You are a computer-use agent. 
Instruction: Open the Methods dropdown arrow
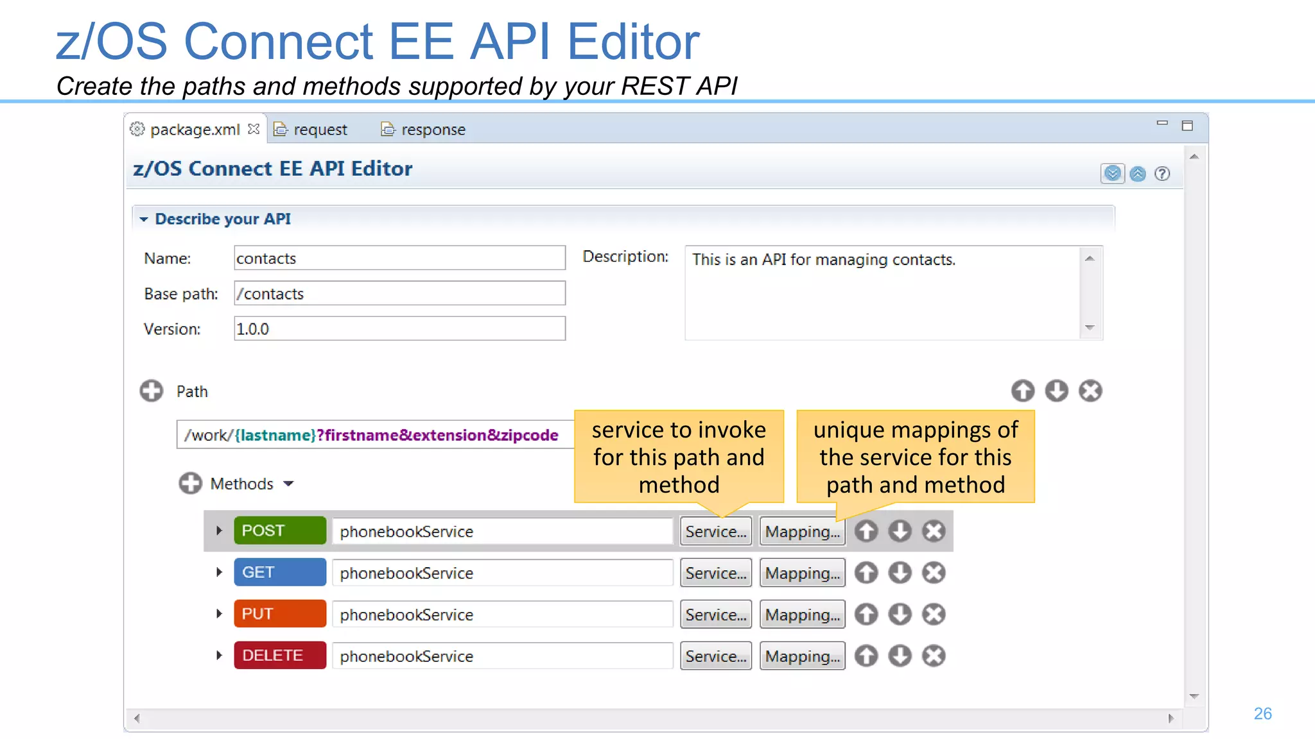[x=289, y=484]
